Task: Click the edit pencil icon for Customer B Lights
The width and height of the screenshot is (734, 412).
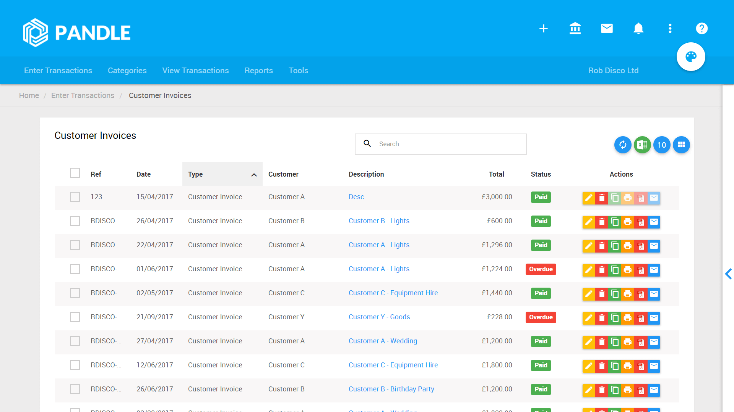Action: pos(589,221)
